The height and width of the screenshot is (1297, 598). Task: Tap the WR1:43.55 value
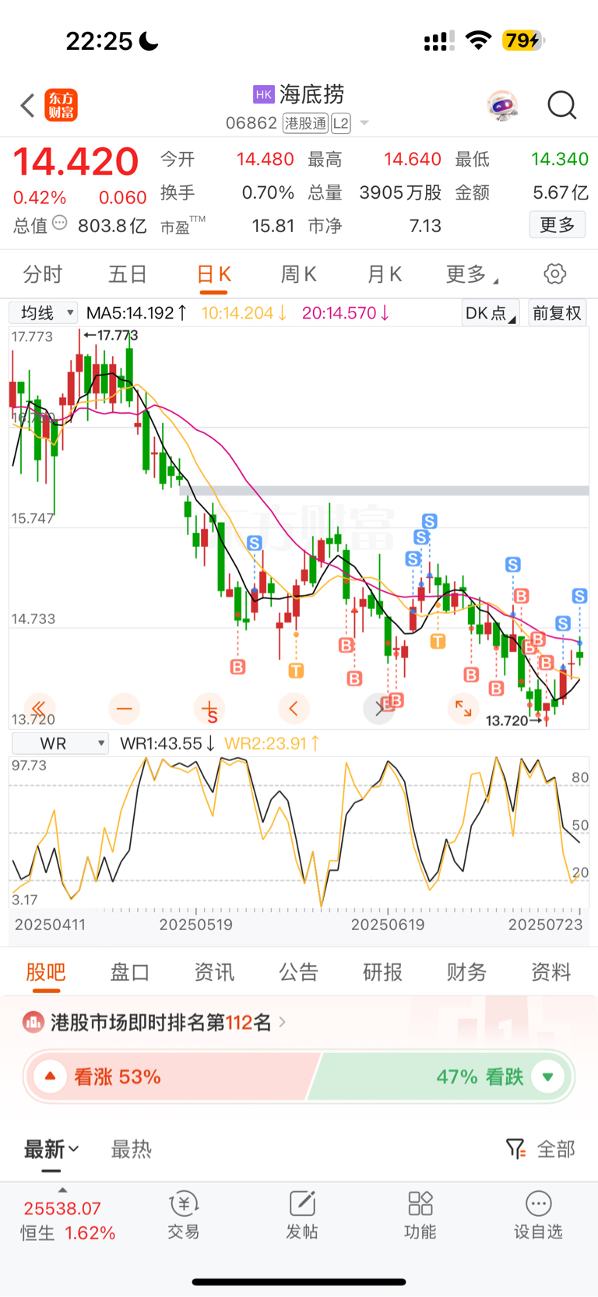(x=167, y=743)
